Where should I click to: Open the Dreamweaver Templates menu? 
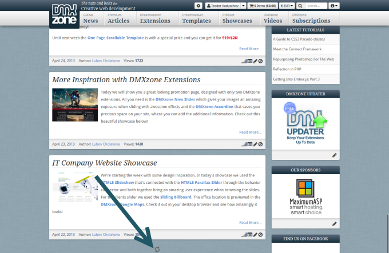coord(196,18)
